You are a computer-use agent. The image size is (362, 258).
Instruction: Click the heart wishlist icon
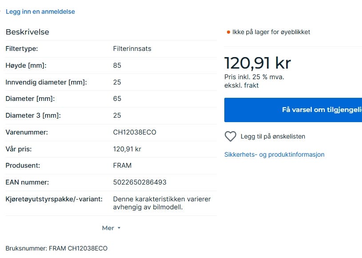tap(230, 136)
